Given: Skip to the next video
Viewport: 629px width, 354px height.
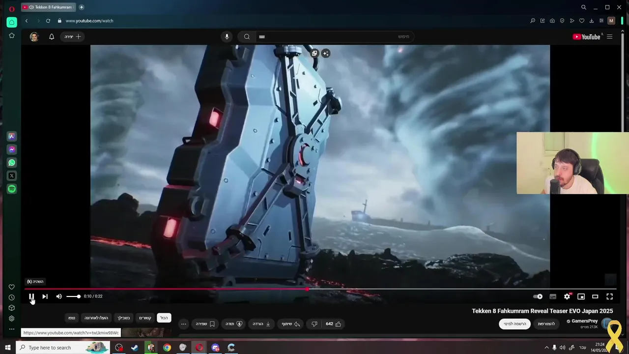Looking at the screenshot, I should pyautogui.click(x=45, y=296).
